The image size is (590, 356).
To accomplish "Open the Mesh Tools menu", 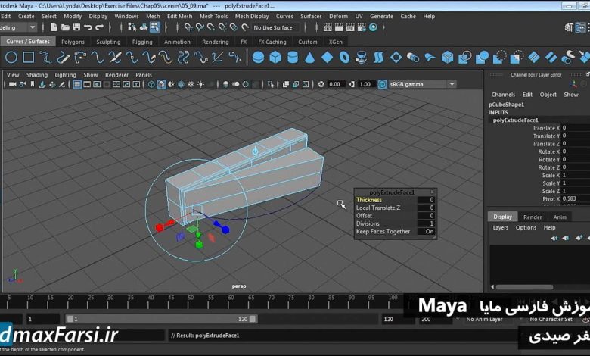I will 213,16.
